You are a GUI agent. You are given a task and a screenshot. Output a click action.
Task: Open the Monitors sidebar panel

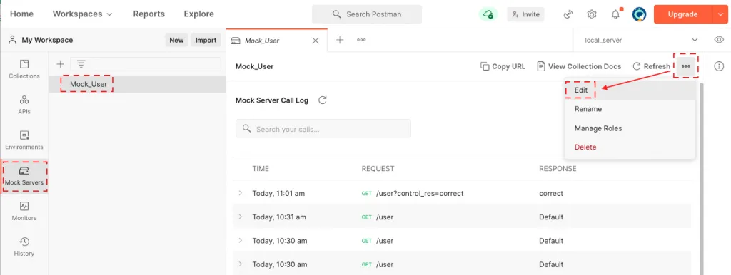point(24,212)
